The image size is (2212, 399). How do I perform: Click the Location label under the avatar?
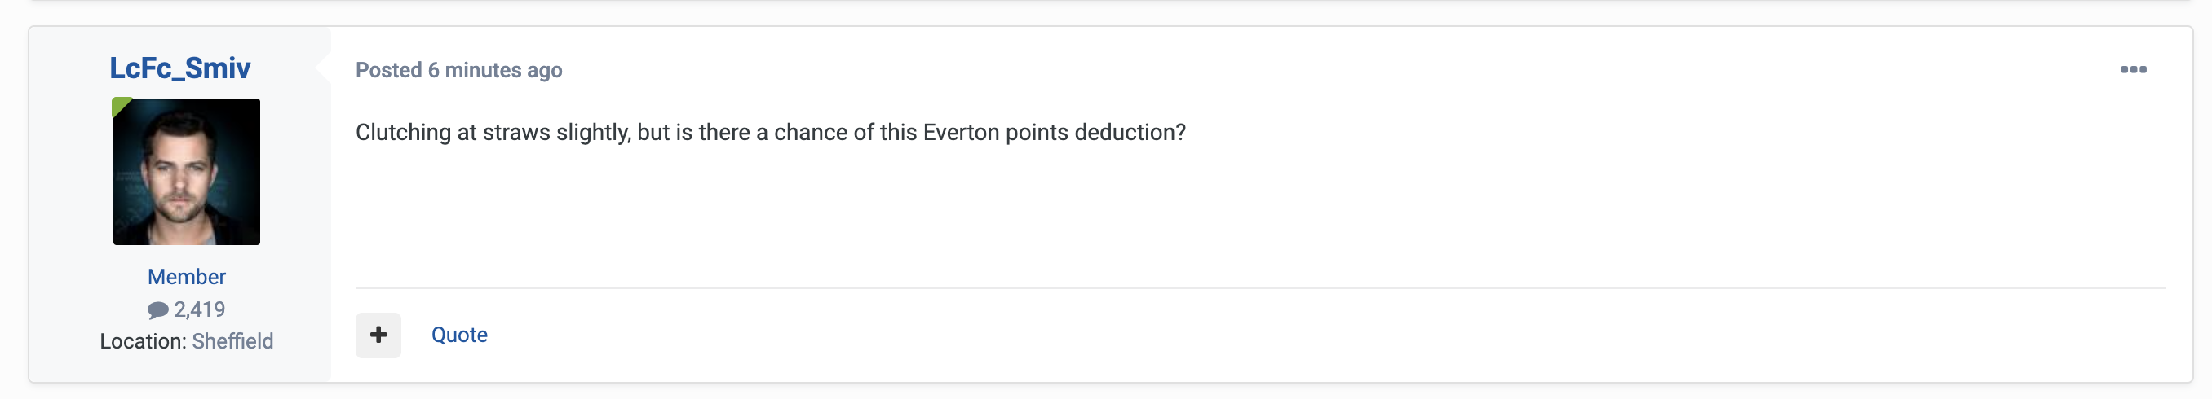coord(143,340)
